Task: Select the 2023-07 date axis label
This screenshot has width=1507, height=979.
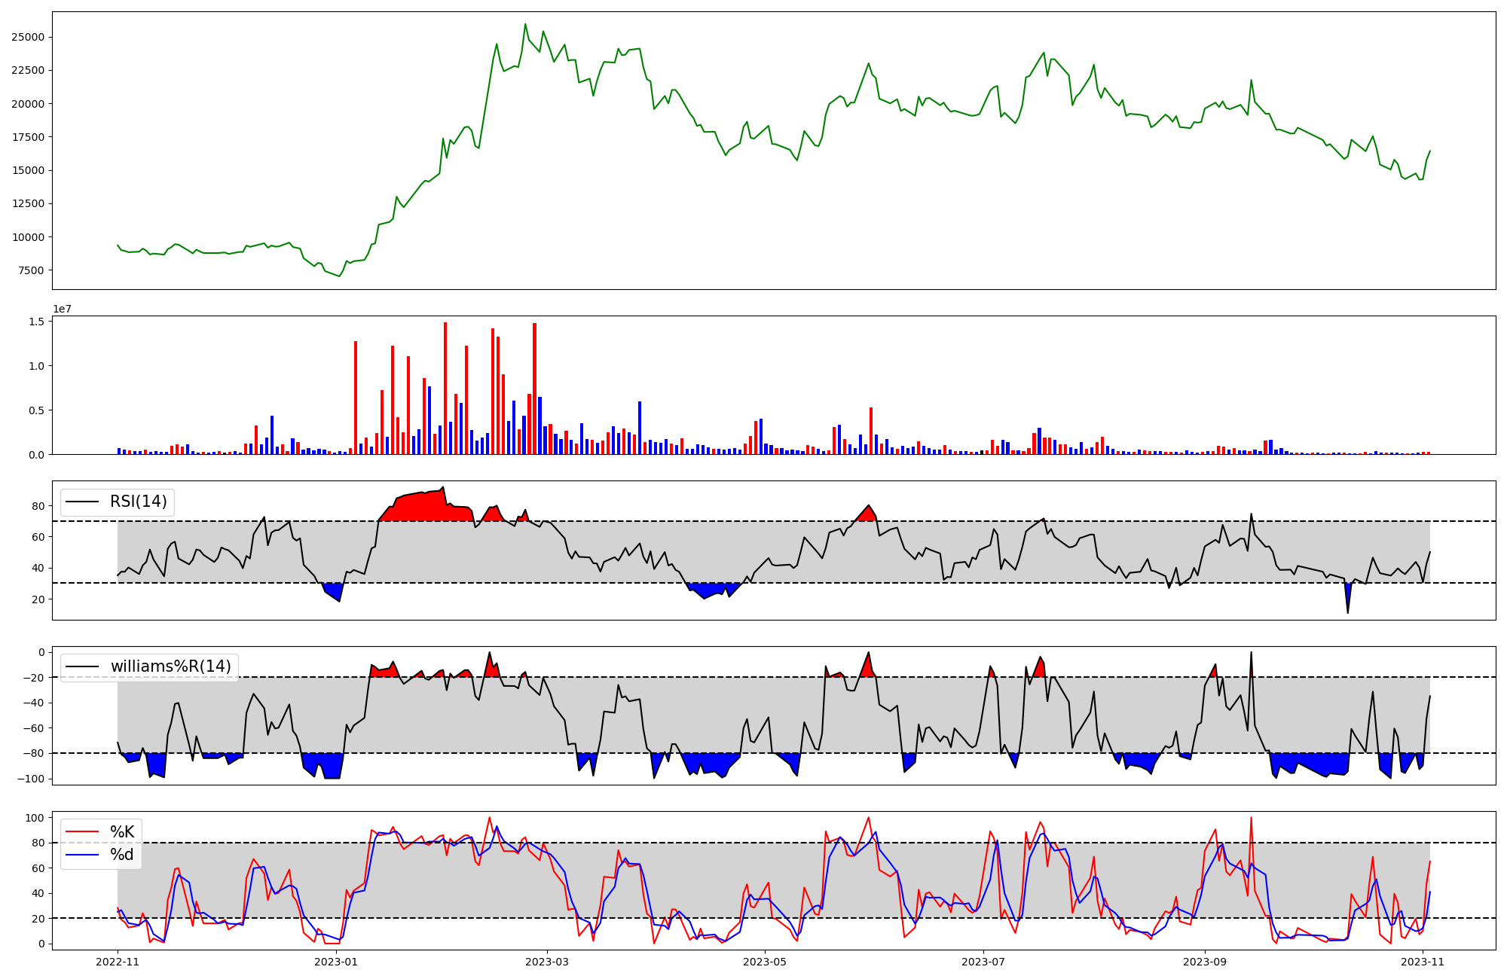Action: tap(983, 962)
